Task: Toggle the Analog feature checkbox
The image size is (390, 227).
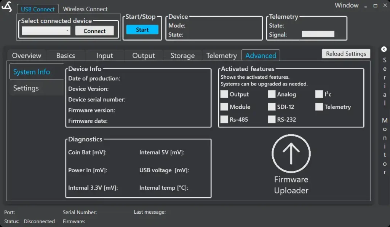Action: point(272,94)
